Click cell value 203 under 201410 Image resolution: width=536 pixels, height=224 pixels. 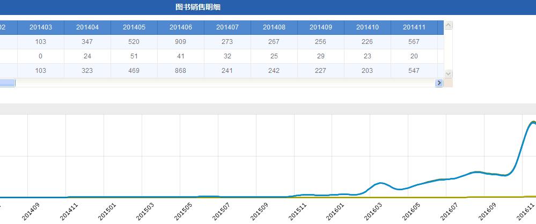(367, 71)
